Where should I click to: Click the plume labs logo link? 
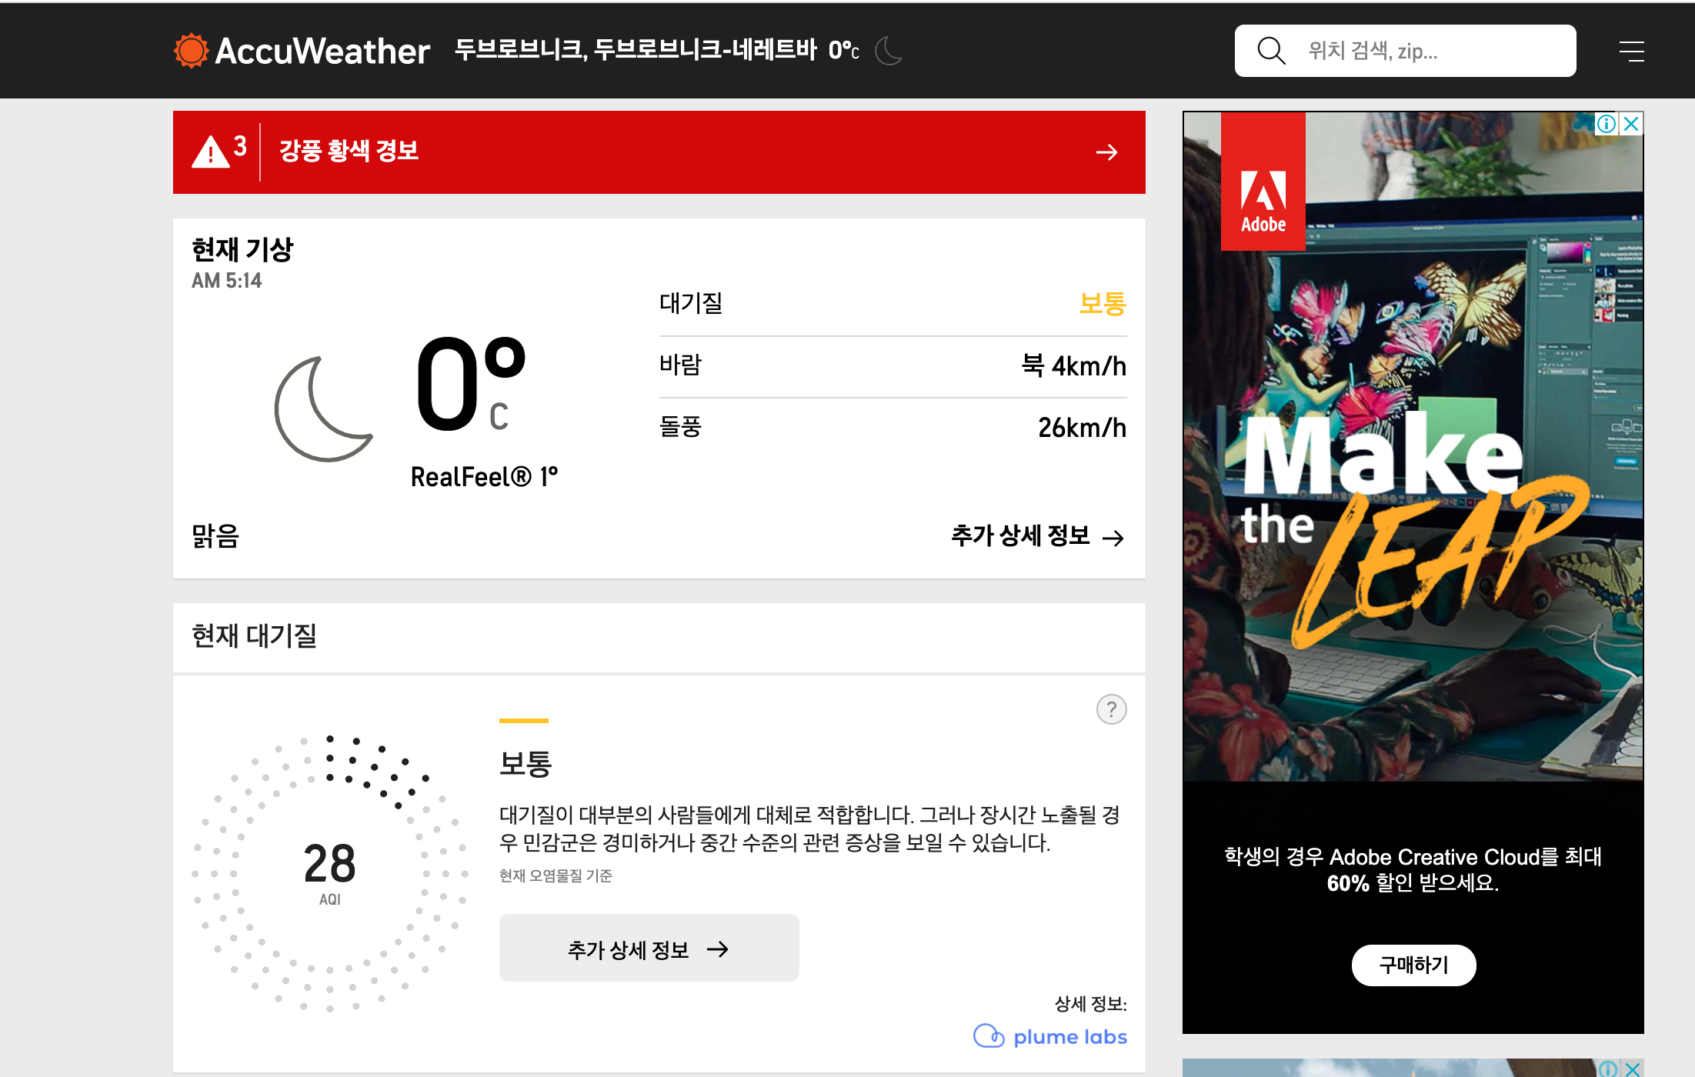click(1050, 1036)
